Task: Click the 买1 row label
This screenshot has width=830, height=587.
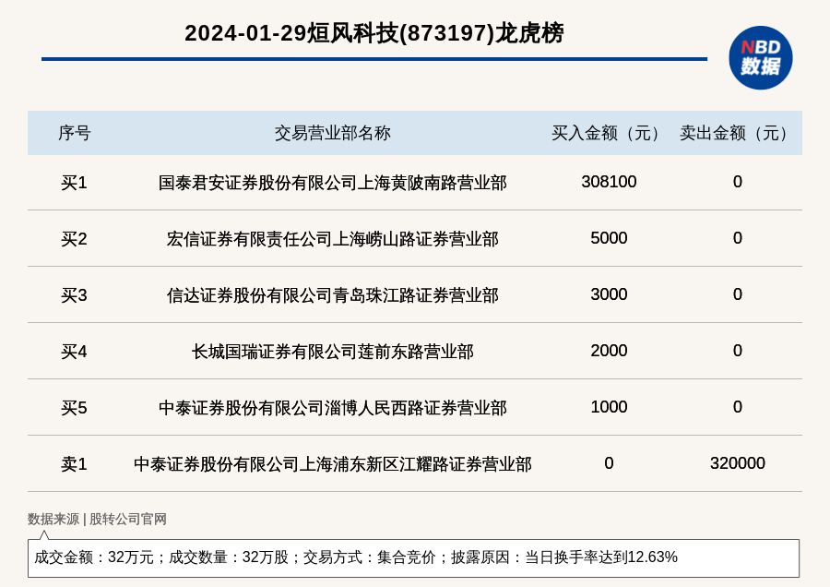Action: click(x=74, y=183)
